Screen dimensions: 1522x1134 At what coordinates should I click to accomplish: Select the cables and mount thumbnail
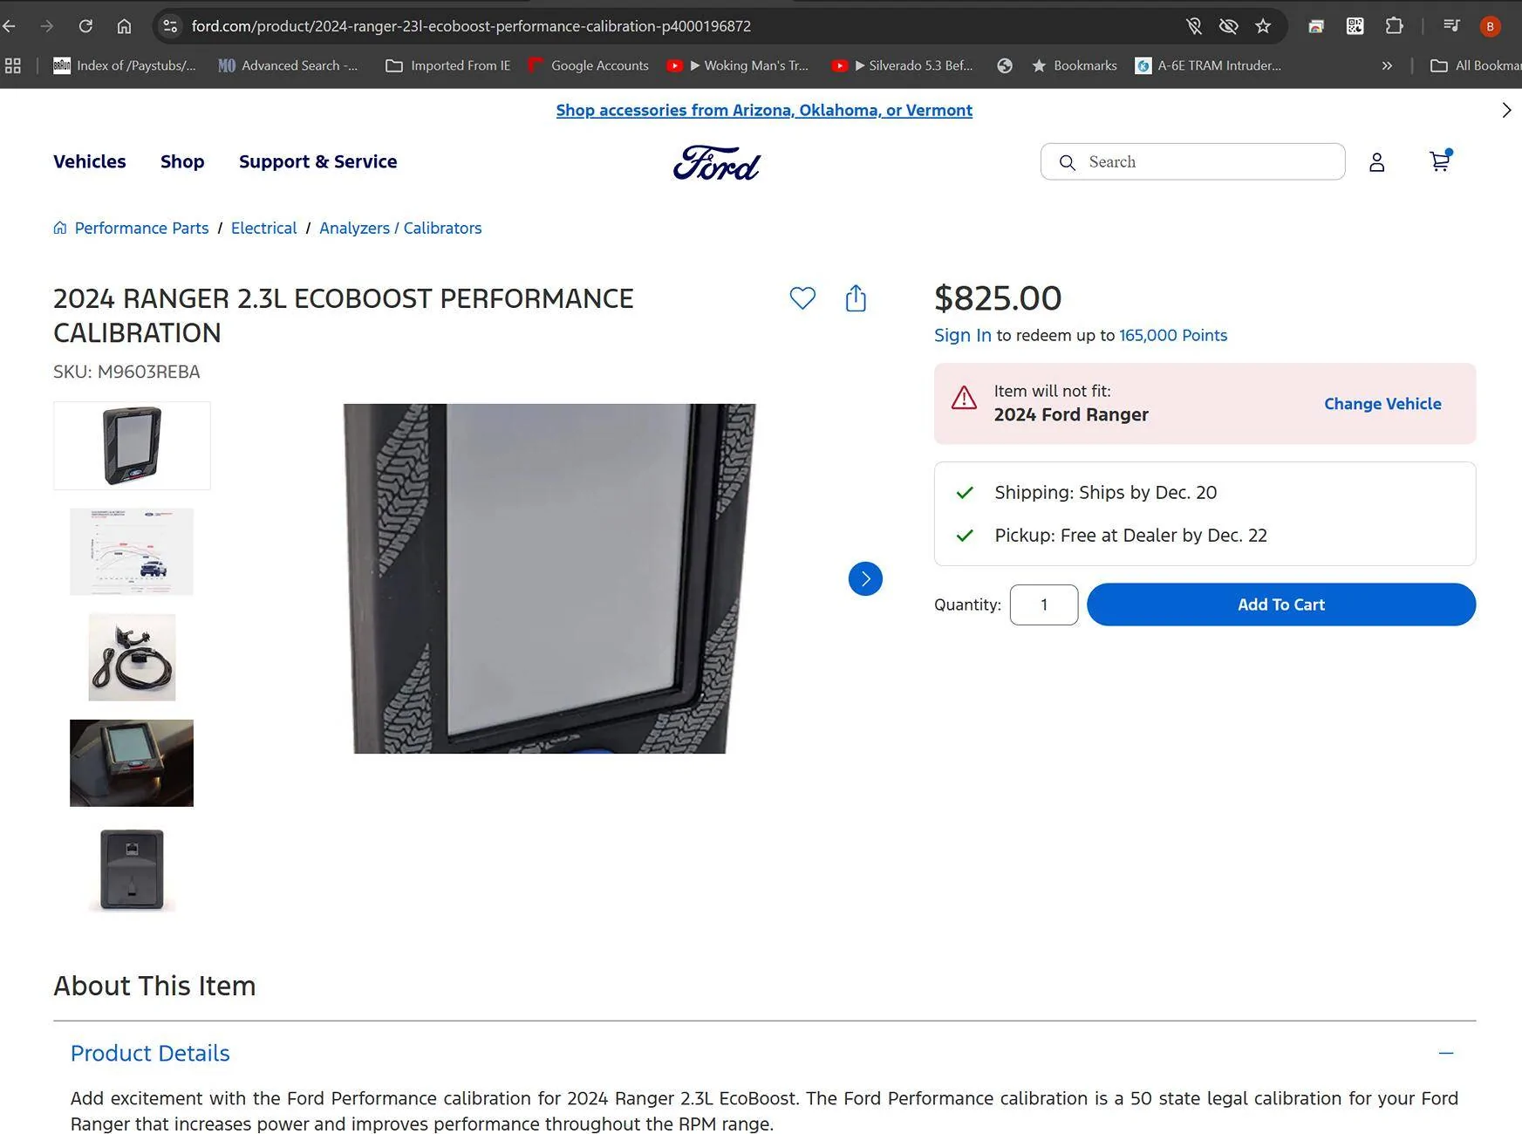click(x=132, y=658)
